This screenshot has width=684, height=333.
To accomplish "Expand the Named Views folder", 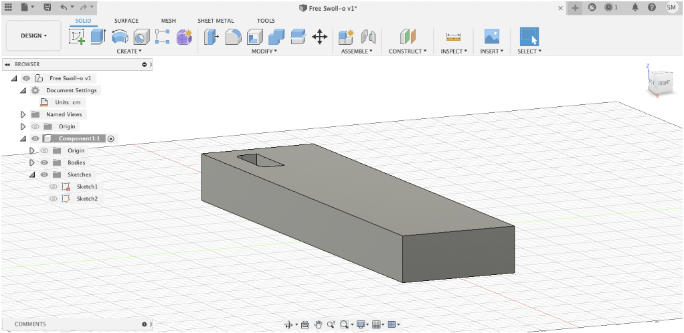I will (x=23, y=114).
